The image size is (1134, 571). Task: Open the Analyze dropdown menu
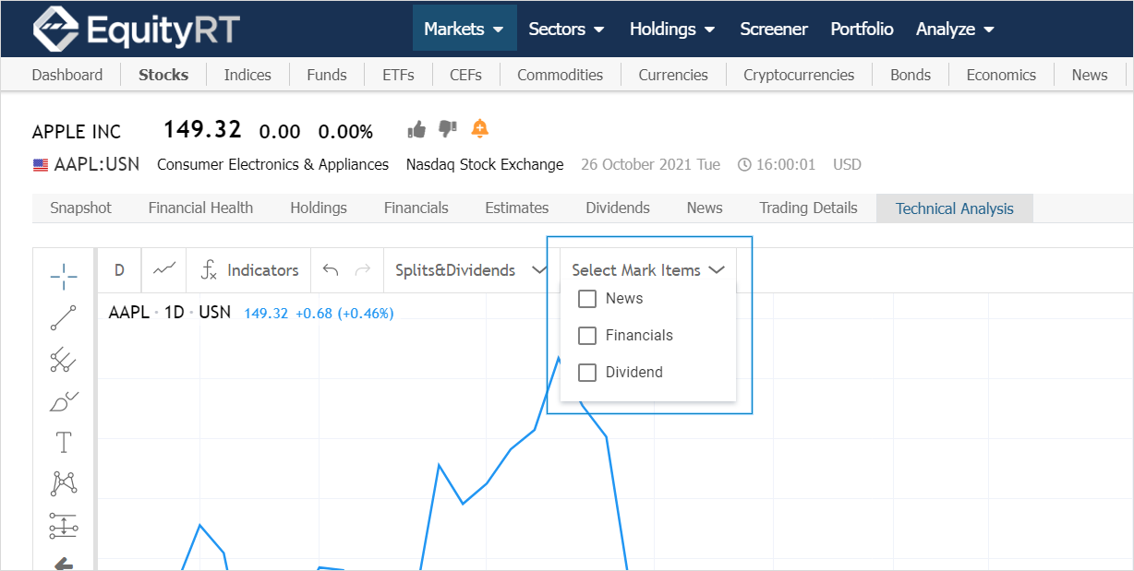click(955, 29)
